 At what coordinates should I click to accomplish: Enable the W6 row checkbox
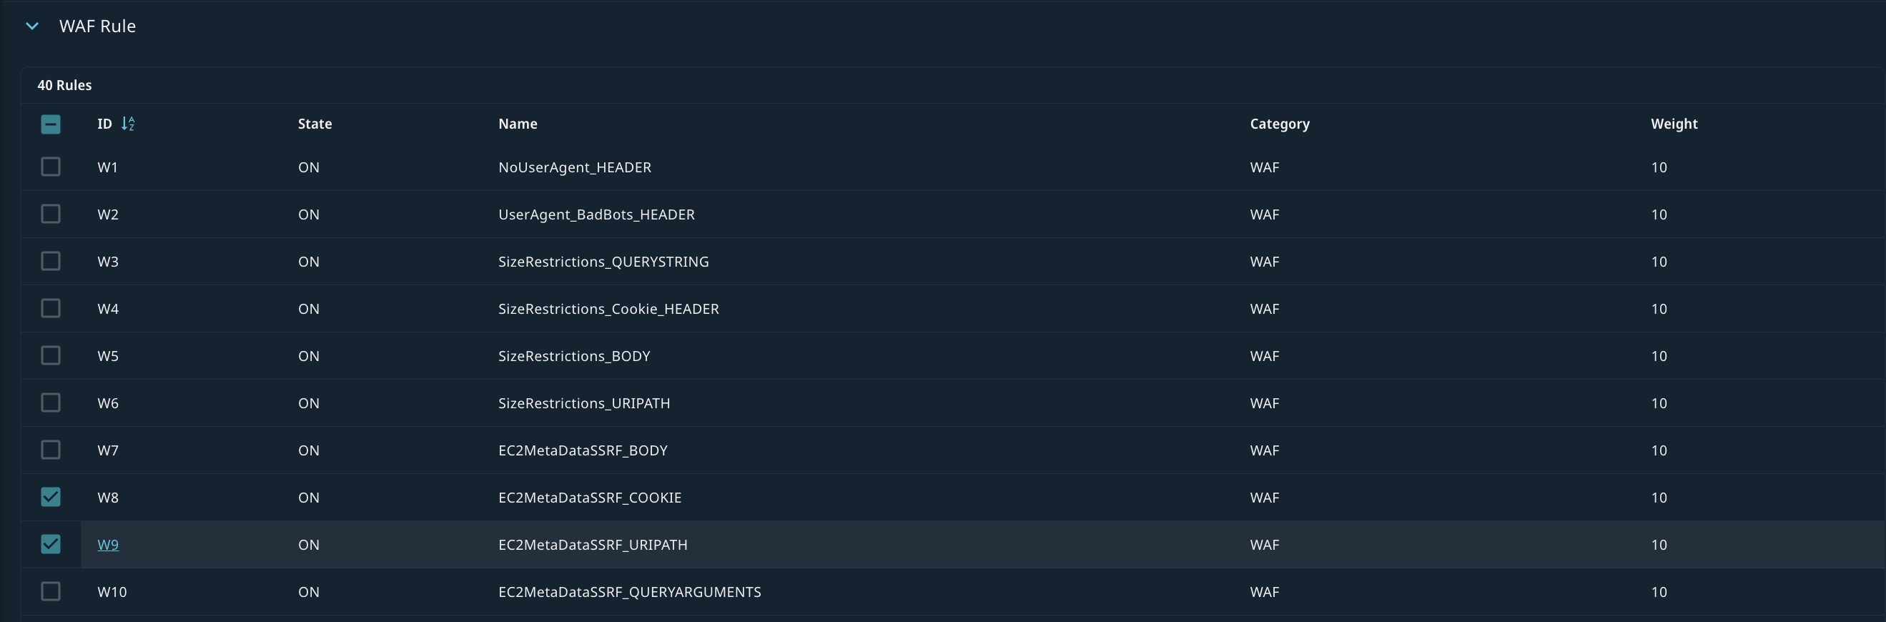pyautogui.click(x=51, y=403)
